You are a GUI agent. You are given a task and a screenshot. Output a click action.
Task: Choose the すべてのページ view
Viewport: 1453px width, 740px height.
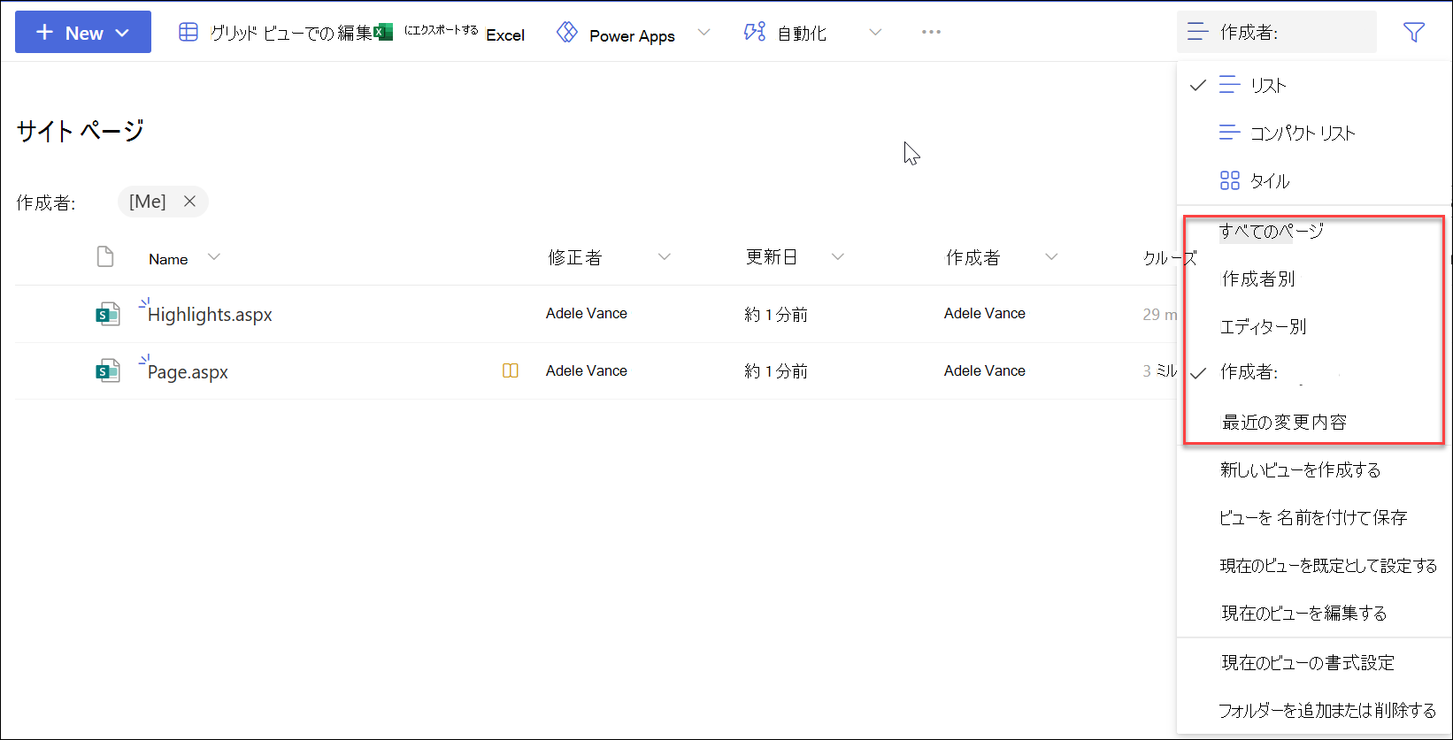pos(1272,231)
